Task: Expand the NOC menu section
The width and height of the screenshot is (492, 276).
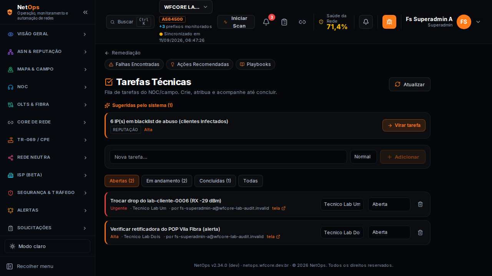Action: tap(85, 87)
